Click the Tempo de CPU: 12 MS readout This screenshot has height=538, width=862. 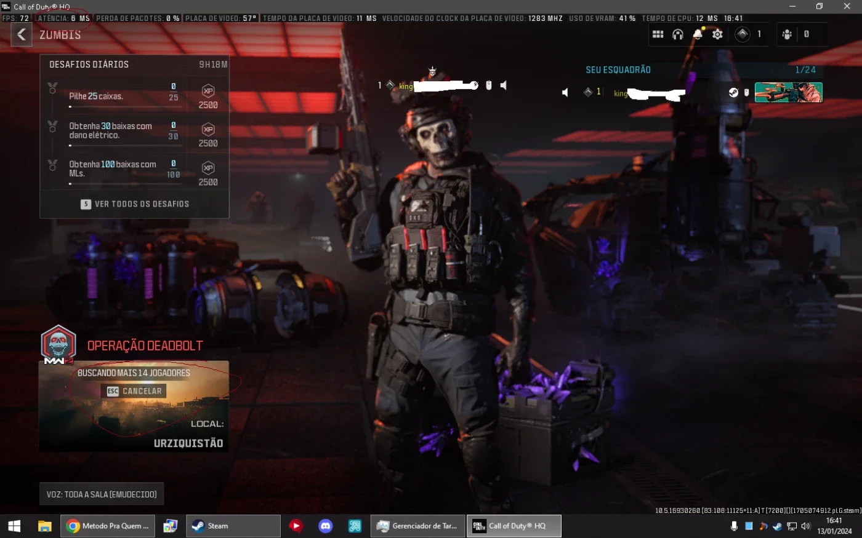680,18
